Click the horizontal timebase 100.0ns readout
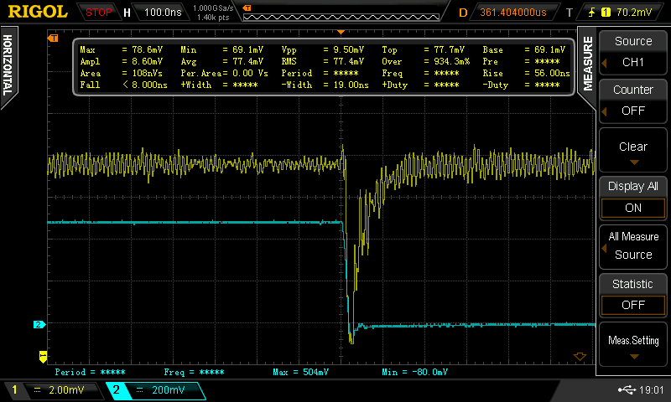The height and width of the screenshot is (402, 671). coord(156,13)
